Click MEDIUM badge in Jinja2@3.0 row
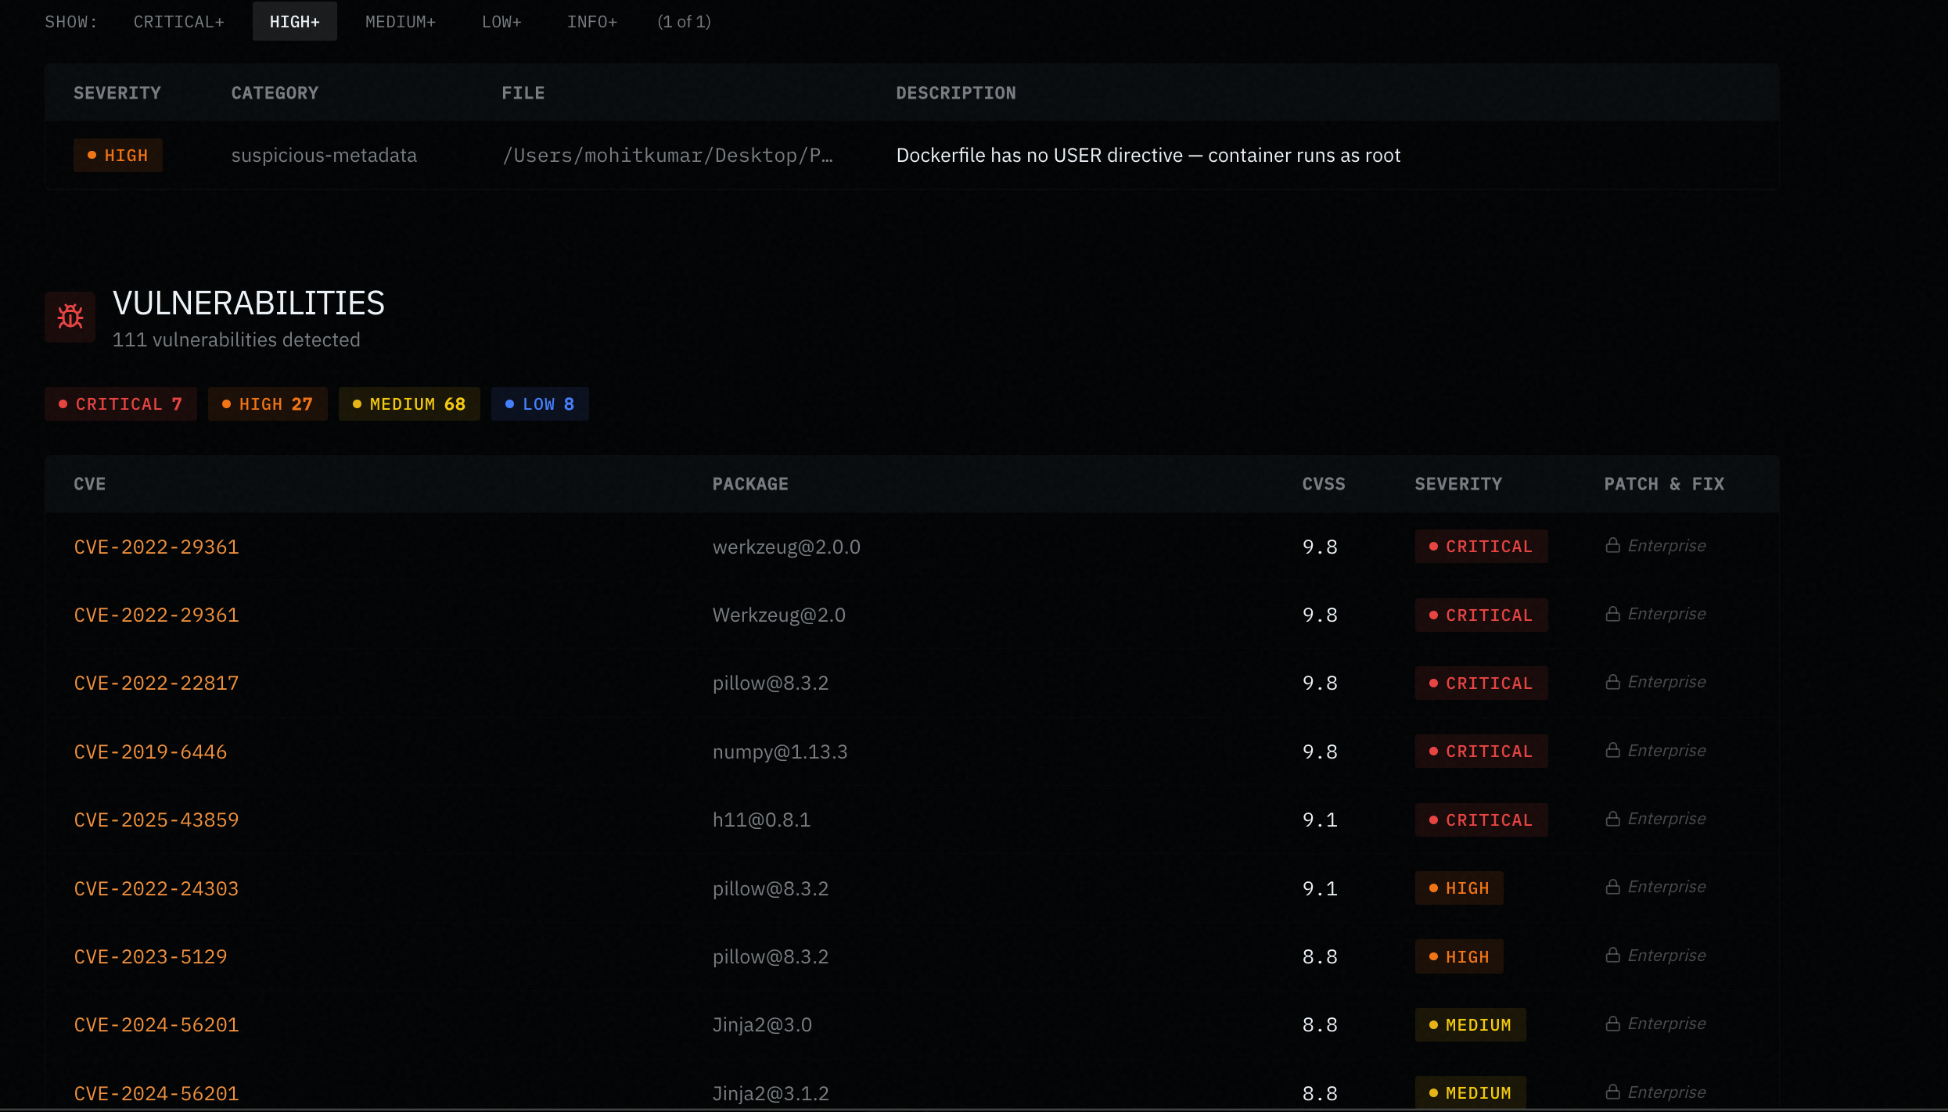 point(1470,1024)
